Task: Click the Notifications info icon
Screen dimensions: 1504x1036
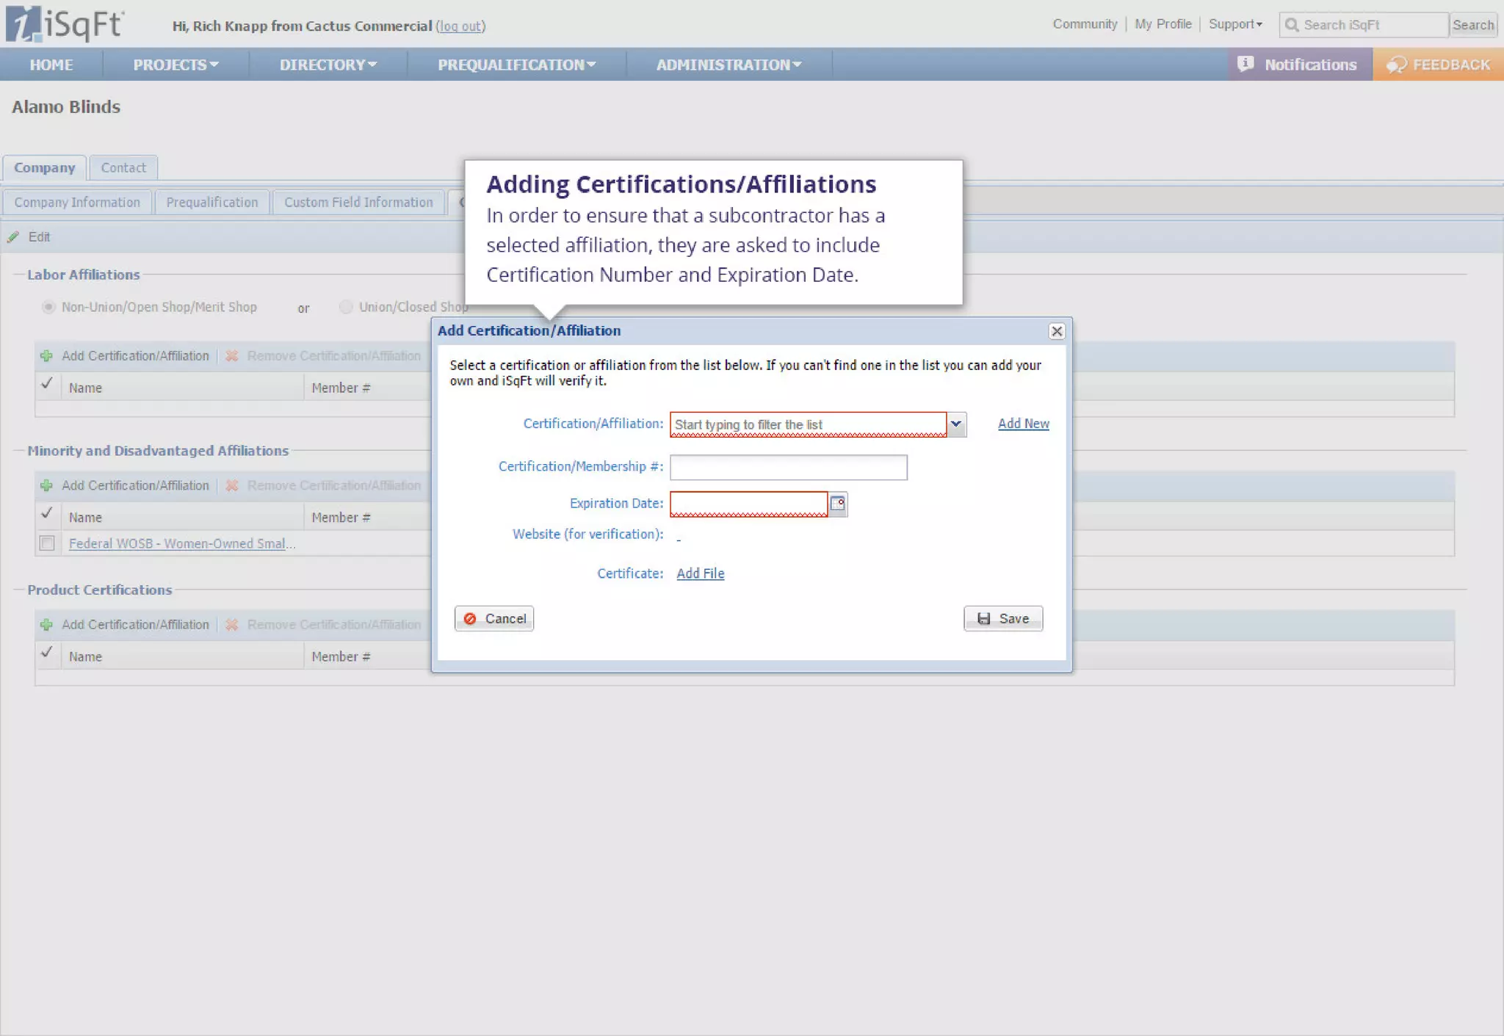Action: 1245,64
